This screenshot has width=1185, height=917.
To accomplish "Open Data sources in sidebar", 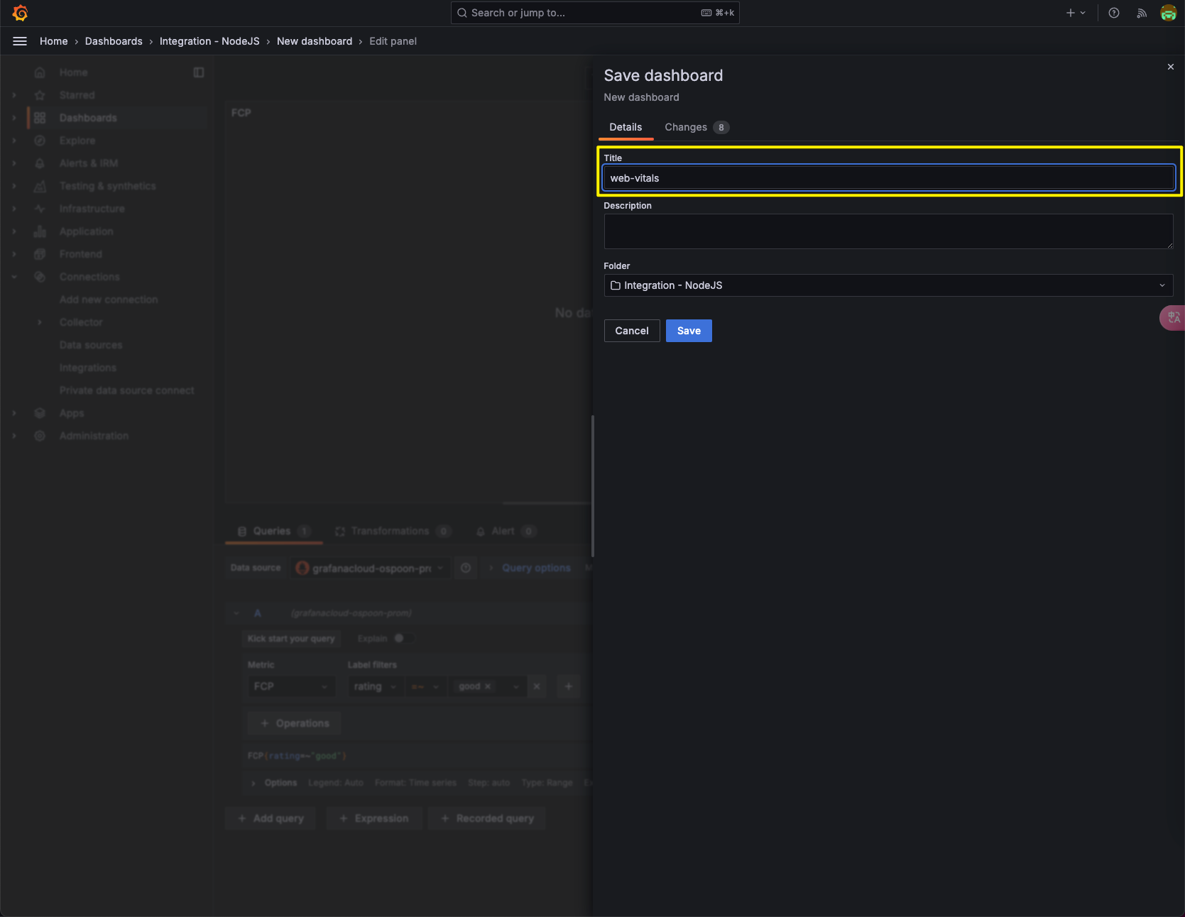I will pyautogui.click(x=91, y=345).
